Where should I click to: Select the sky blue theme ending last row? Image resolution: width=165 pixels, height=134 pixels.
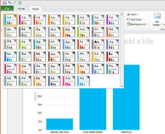(83, 81)
